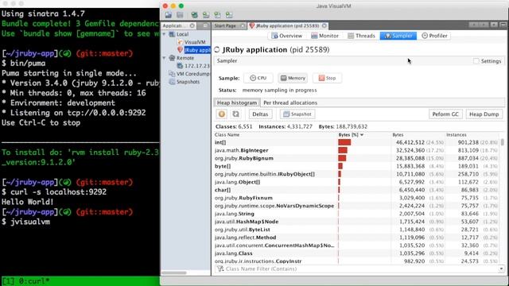Open the Monitor tab
The image size is (509, 286).
[325, 36]
